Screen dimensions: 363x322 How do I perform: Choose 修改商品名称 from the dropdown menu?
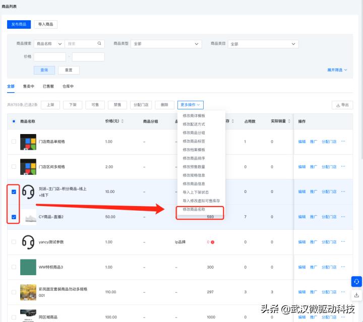pyautogui.click(x=194, y=209)
